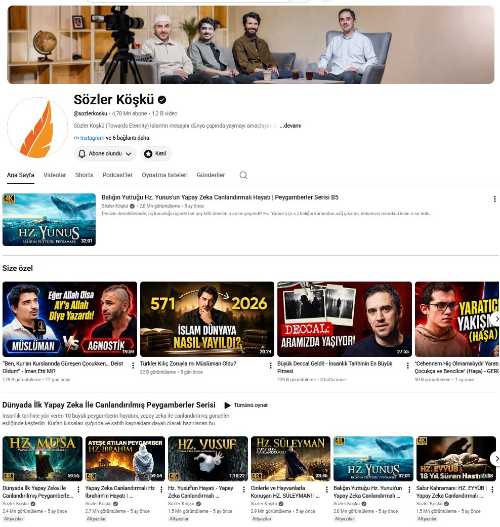Open options for the "Ben, Kur'an Kurslarında" video
Viewport: 500px width, 527px height.
pyautogui.click(x=133, y=366)
